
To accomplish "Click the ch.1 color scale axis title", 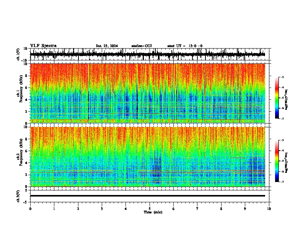I will [x=287, y=99].
